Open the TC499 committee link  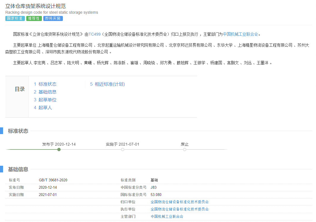pos(94,34)
